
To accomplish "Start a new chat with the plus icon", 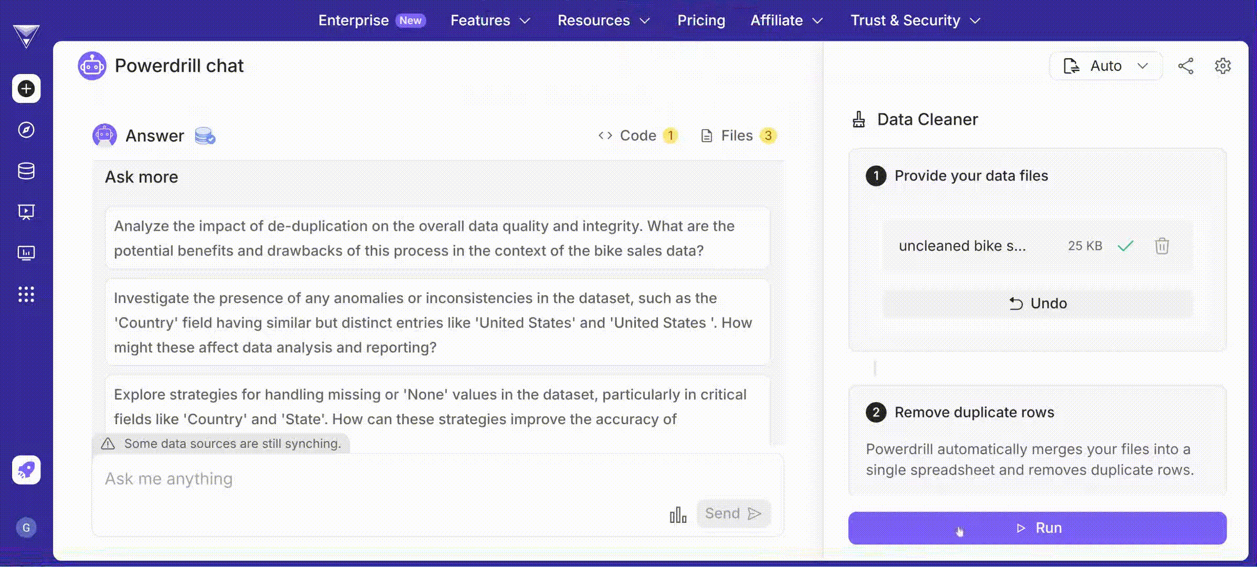I will pos(26,89).
